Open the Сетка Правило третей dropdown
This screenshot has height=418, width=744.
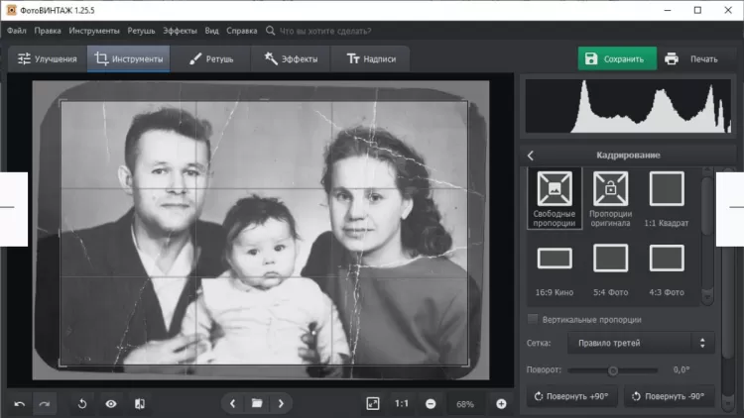[x=641, y=343]
